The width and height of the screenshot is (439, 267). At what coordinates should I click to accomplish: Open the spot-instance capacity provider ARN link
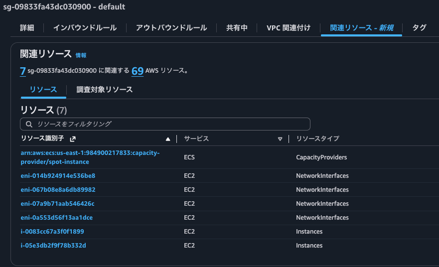pyautogui.click(x=90, y=157)
